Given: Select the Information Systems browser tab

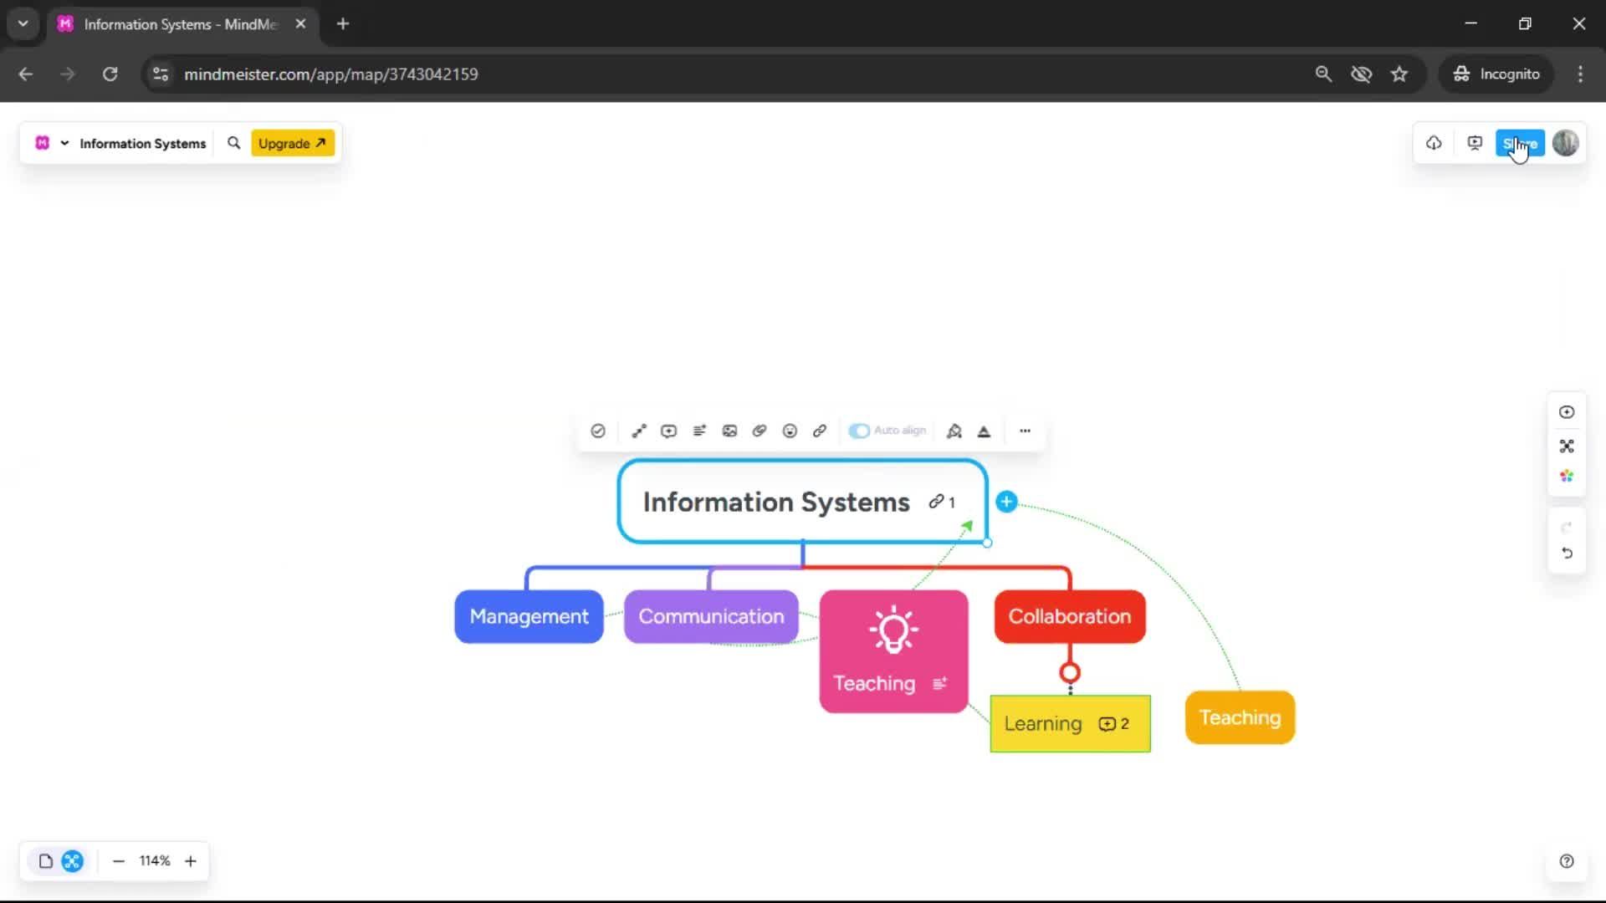Looking at the screenshot, I should pyautogui.click(x=182, y=24).
